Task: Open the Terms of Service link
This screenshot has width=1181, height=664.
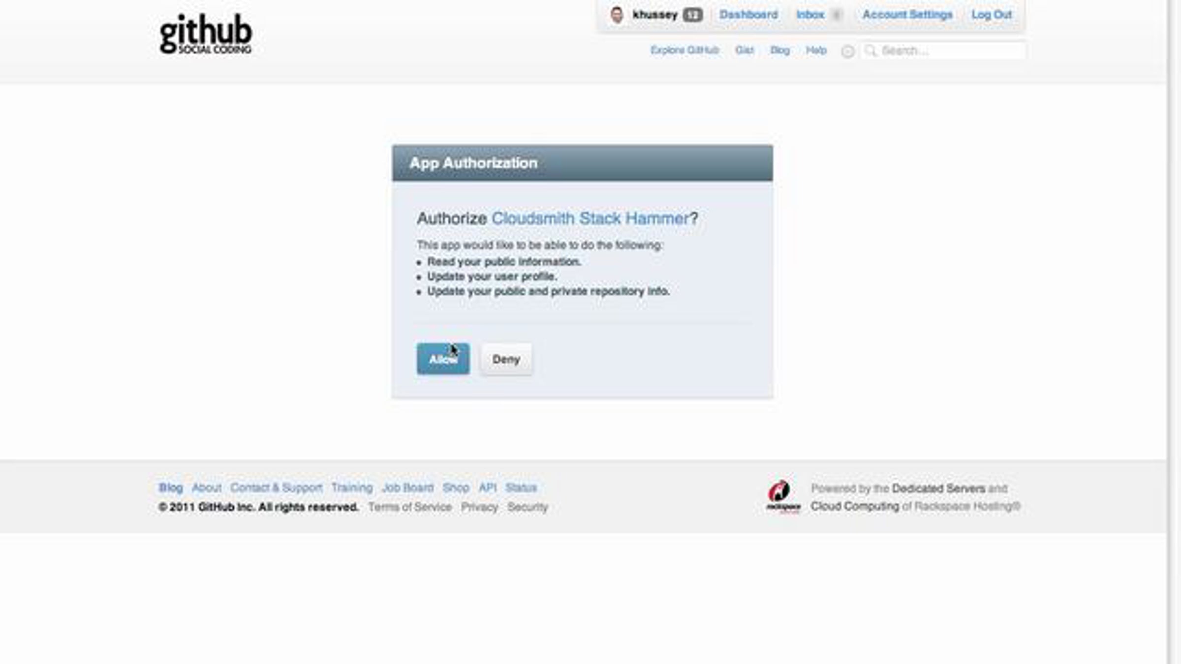Action: [410, 507]
